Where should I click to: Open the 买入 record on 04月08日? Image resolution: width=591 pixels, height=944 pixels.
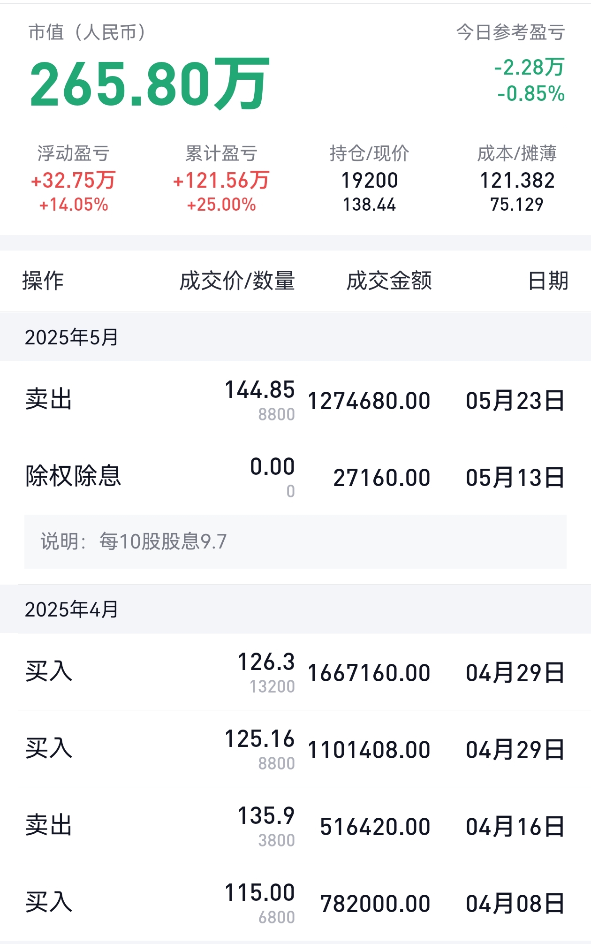tap(295, 903)
